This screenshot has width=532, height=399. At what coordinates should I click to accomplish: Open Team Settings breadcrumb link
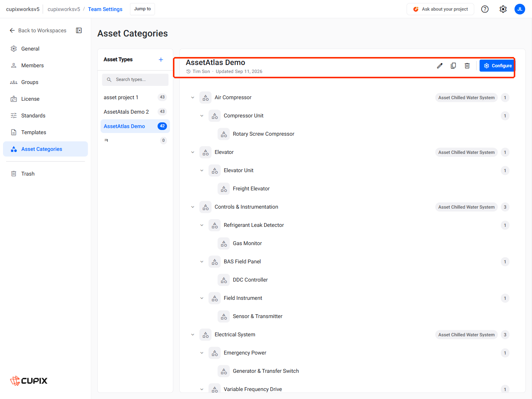click(105, 9)
